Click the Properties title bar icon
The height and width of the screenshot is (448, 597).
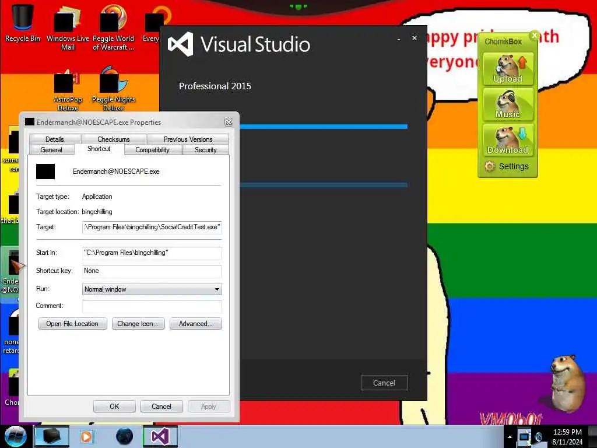pos(30,122)
